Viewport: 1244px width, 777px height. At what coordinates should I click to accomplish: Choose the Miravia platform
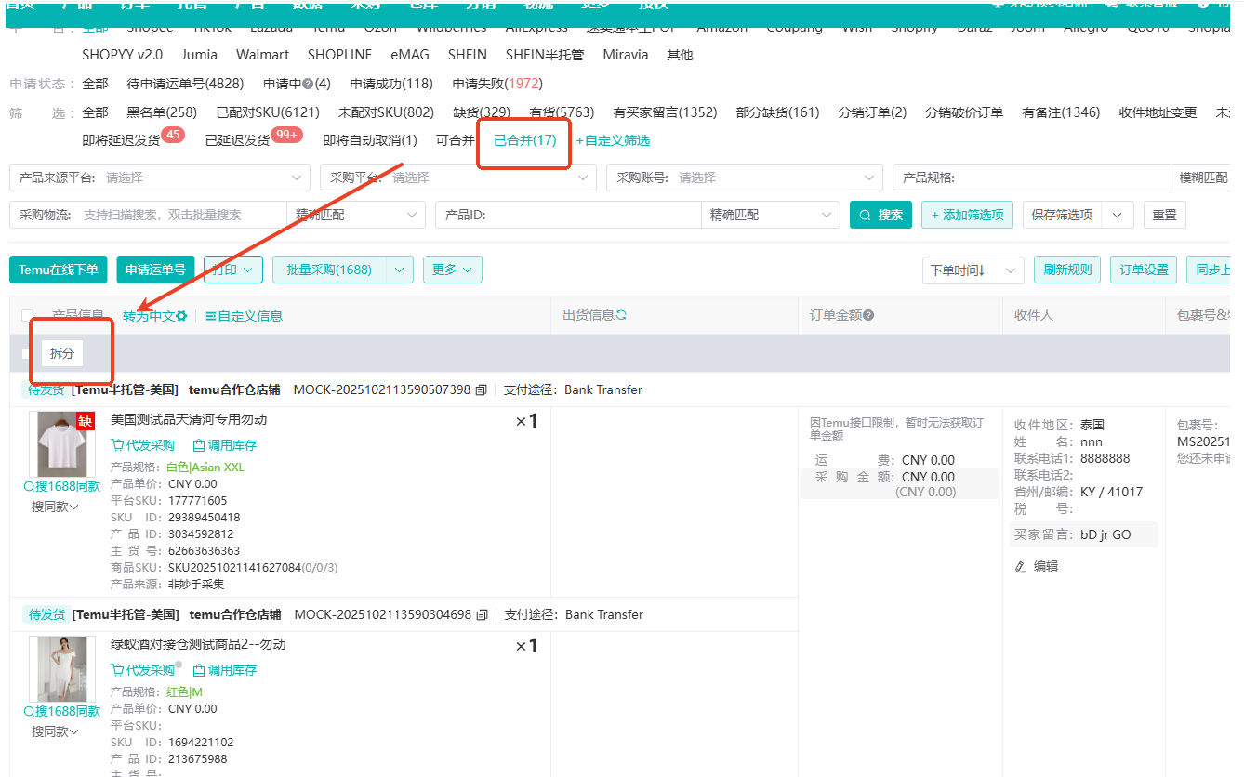(x=626, y=55)
